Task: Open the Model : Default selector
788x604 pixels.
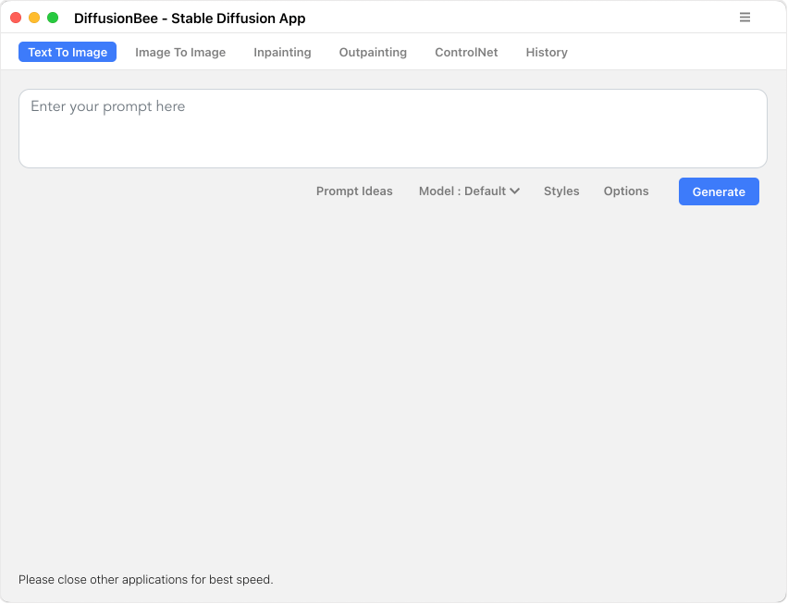Action: pyautogui.click(x=470, y=191)
